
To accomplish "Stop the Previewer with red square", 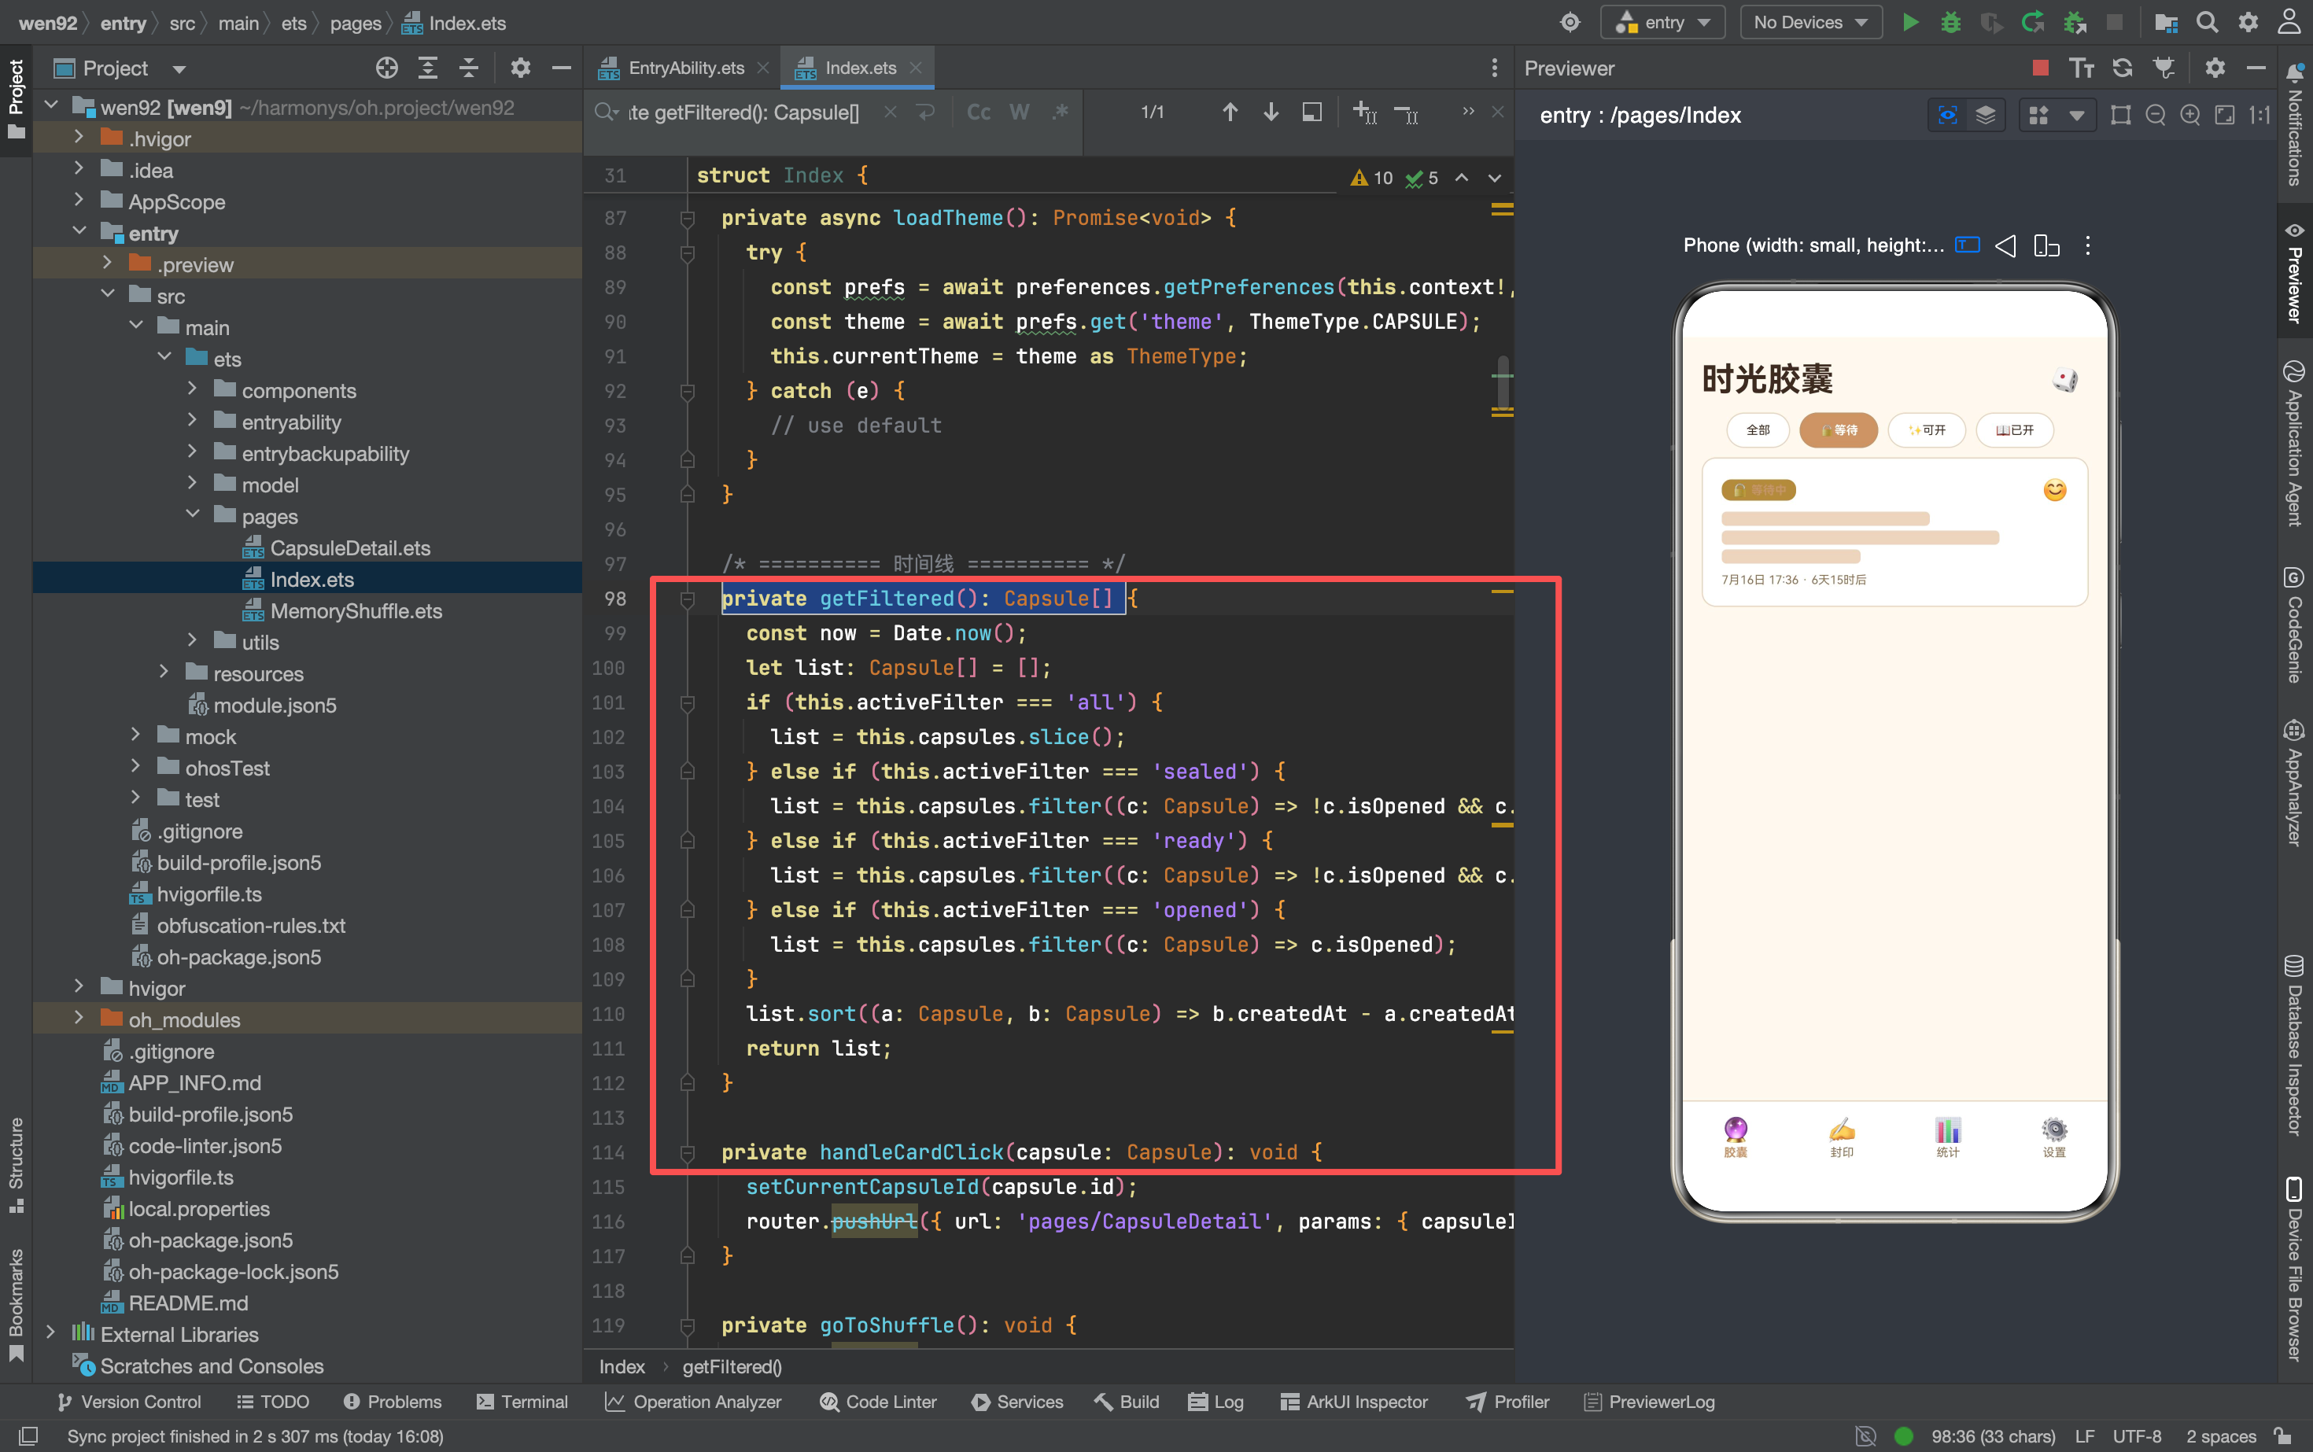I will [x=2040, y=68].
